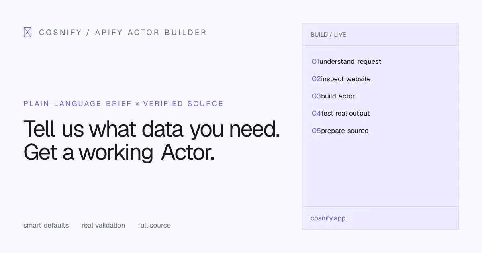Open the cosnify.app link
Viewport: 482px width, 253px height.
click(x=328, y=218)
